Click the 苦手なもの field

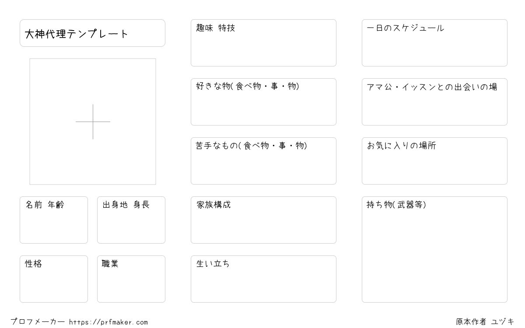pos(263,161)
